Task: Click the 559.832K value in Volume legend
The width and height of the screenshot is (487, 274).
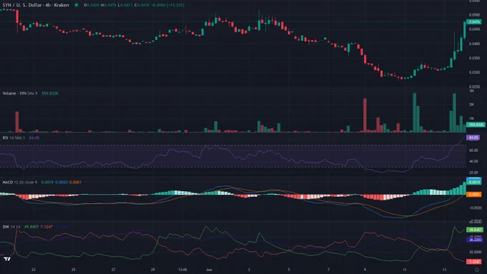Action: [50, 94]
